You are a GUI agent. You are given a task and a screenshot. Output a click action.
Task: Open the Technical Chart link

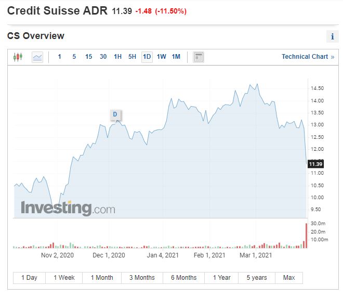click(x=307, y=57)
